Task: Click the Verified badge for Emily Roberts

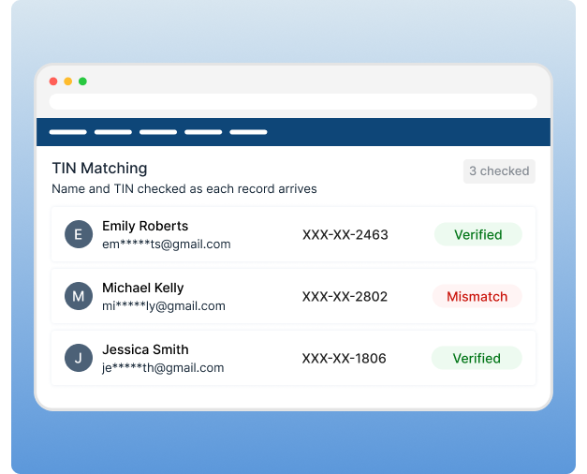Action: [478, 234]
